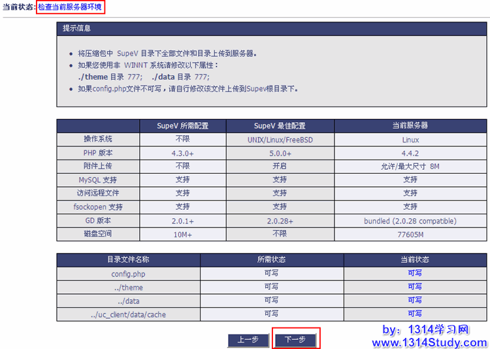Click the 当前服务器 column header
This screenshot has height=349, width=490.
point(410,125)
